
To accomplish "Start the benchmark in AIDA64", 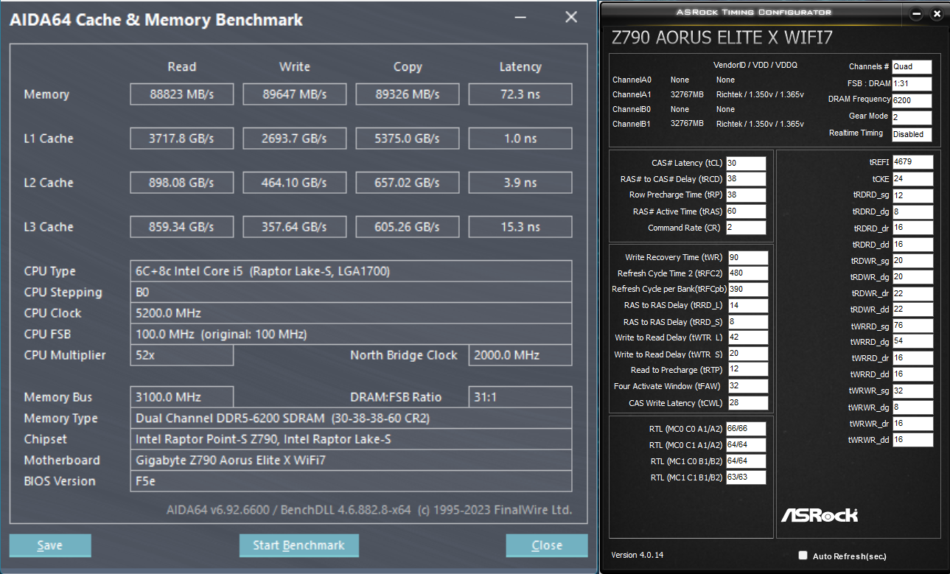I will pyautogui.click(x=298, y=545).
